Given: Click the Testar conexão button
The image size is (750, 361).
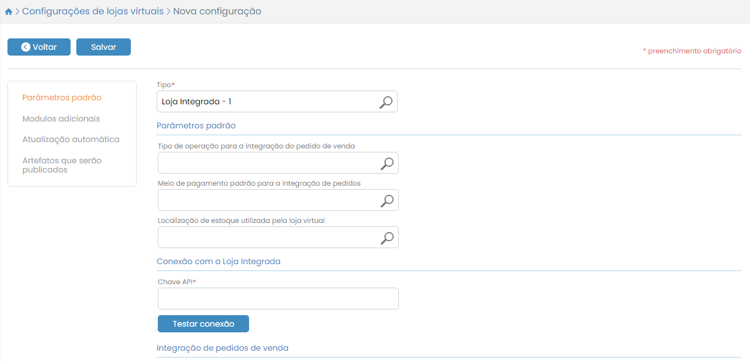Looking at the screenshot, I should point(203,324).
